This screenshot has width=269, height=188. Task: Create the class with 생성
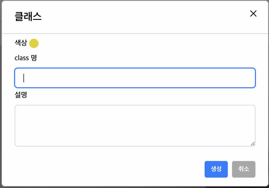click(216, 169)
